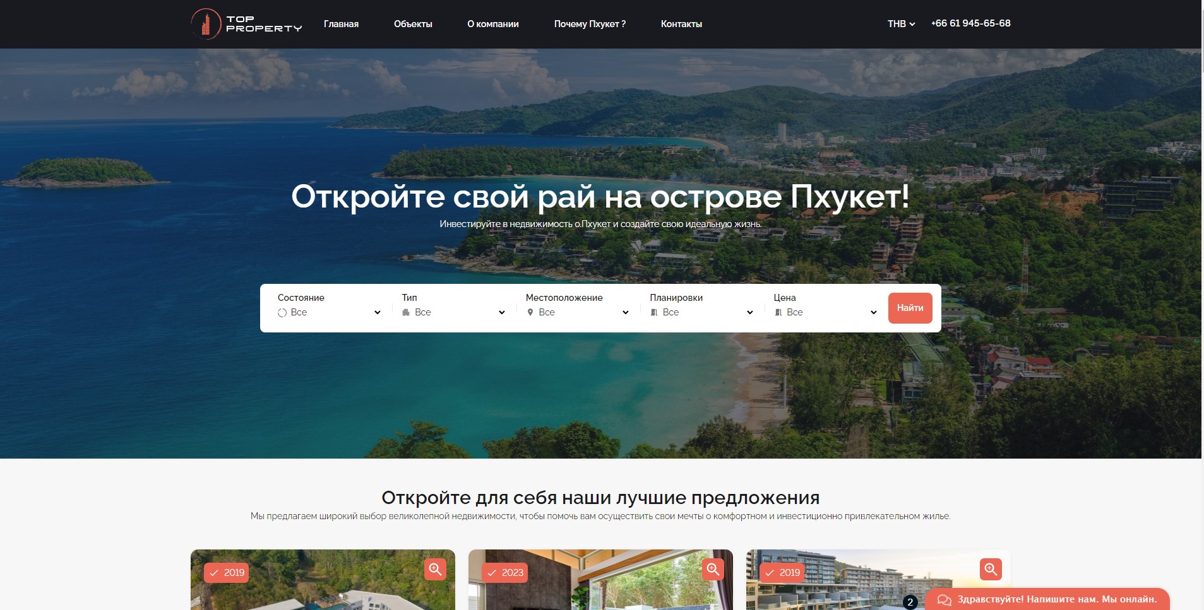Click the building icon in Тип field
Screen dimensions: 1204x610
pyautogui.click(x=406, y=312)
